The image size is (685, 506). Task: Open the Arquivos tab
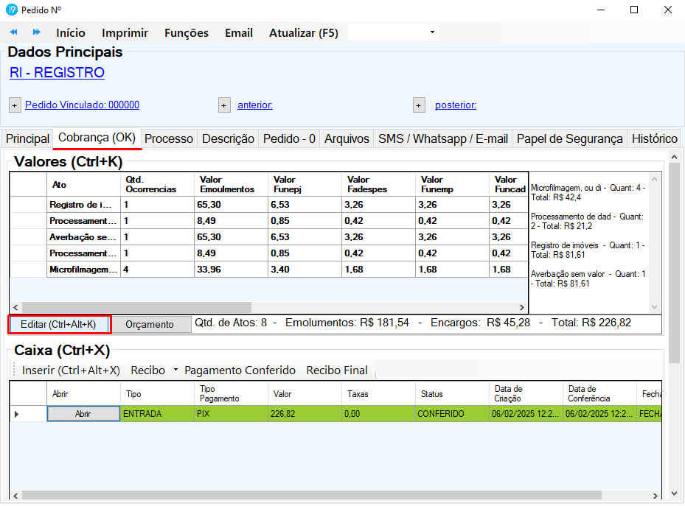tap(347, 138)
